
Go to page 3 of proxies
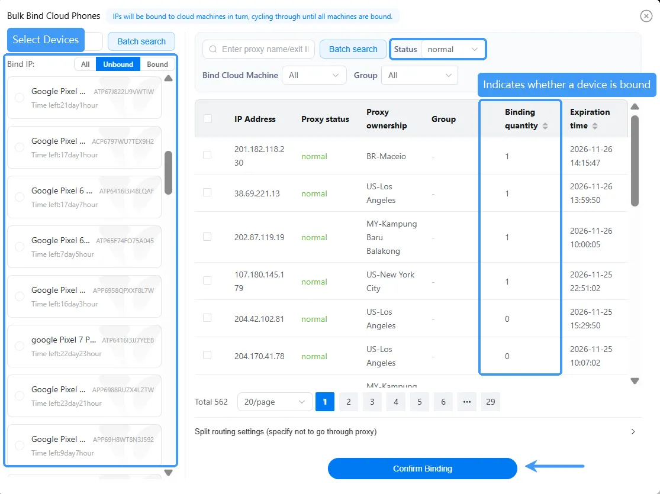372,402
